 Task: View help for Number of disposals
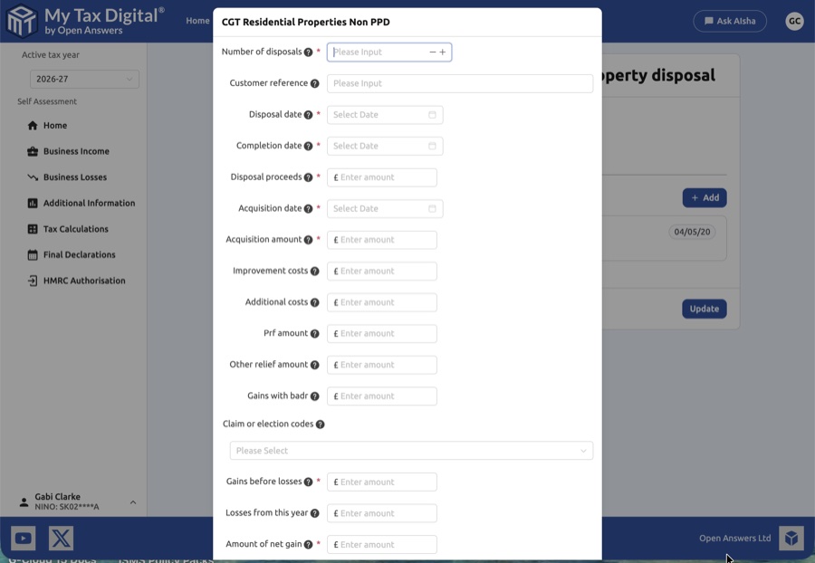click(x=308, y=52)
